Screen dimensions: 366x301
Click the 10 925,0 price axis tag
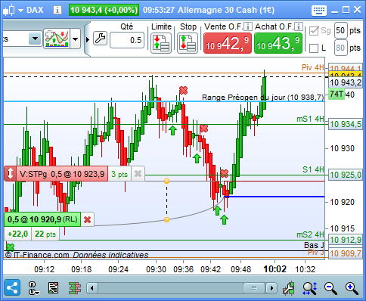point(346,175)
